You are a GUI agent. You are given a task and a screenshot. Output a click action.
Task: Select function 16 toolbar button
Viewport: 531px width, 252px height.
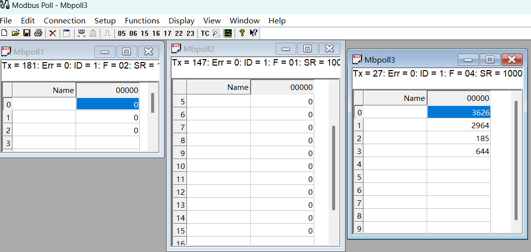click(156, 33)
